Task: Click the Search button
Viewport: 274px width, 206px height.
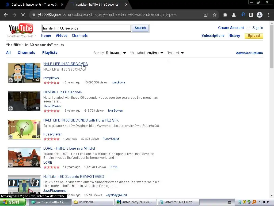Action: tap(140, 28)
